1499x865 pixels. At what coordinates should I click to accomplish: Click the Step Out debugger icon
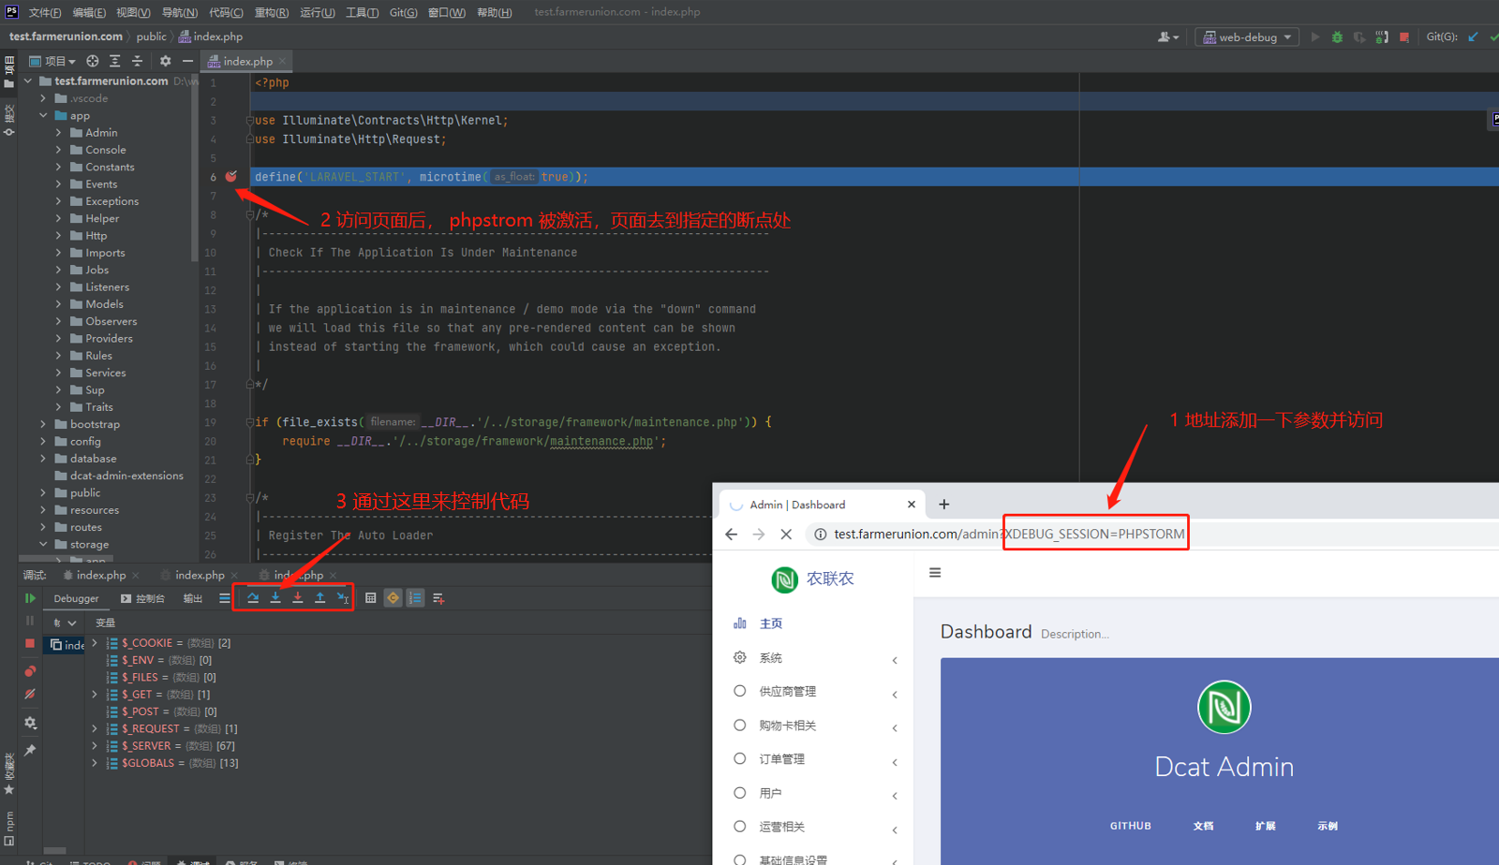(x=320, y=598)
